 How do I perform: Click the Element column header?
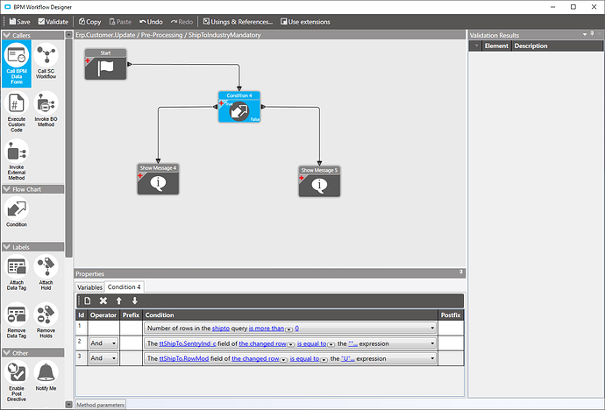(496, 46)
